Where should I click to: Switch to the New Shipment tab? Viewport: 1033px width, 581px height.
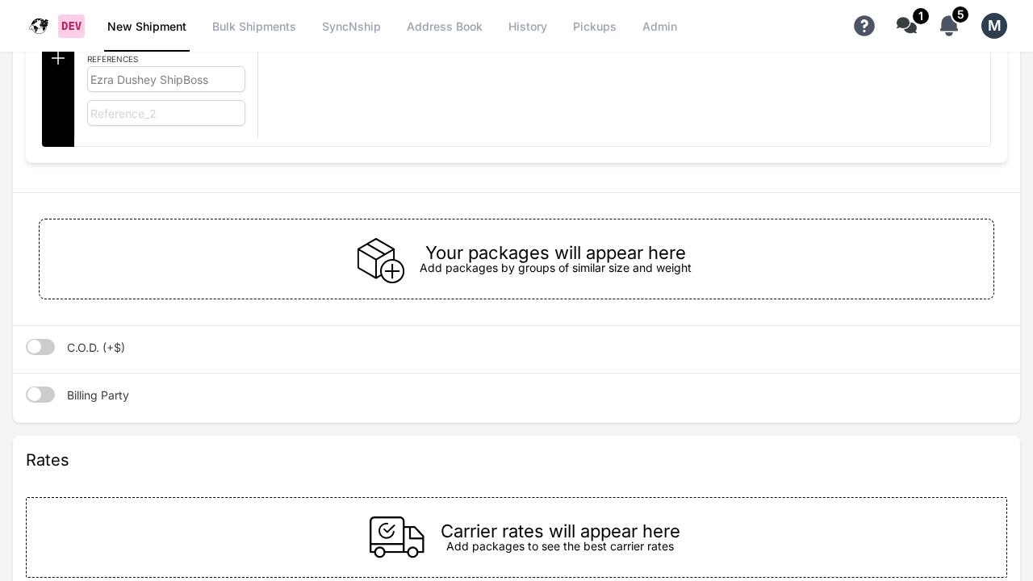147,27
